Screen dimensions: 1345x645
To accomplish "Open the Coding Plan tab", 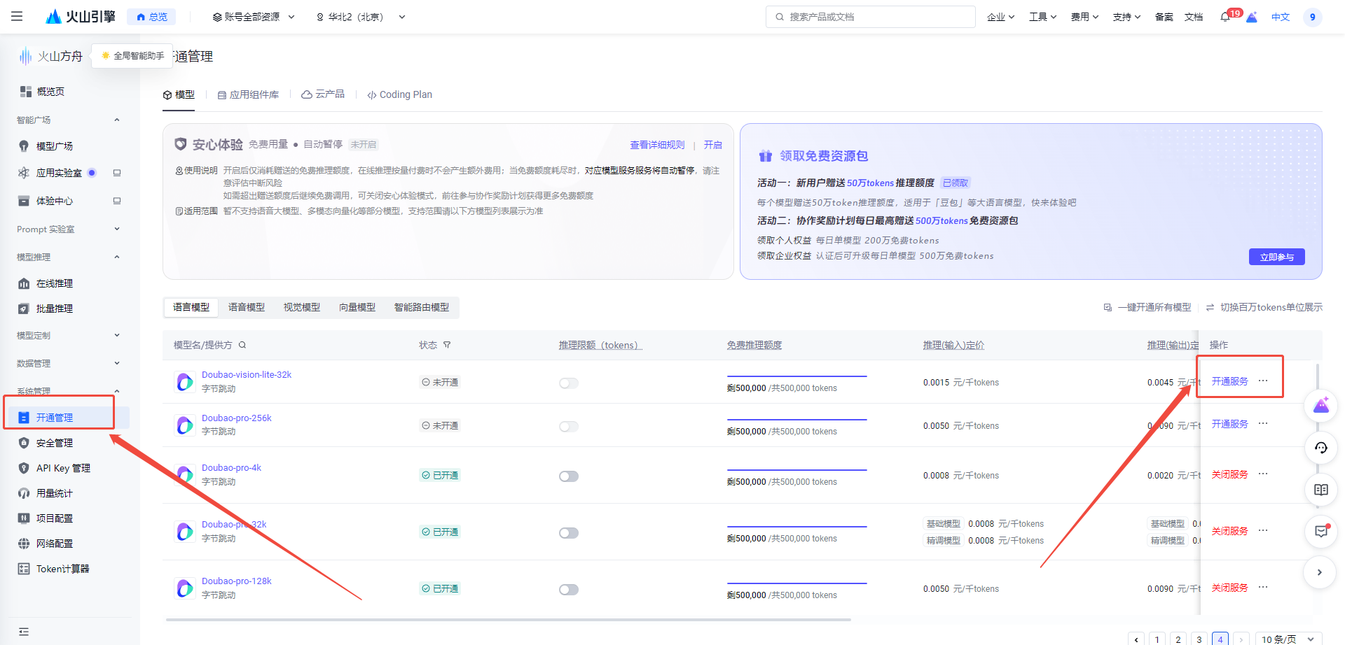I will tap(399, 94).
